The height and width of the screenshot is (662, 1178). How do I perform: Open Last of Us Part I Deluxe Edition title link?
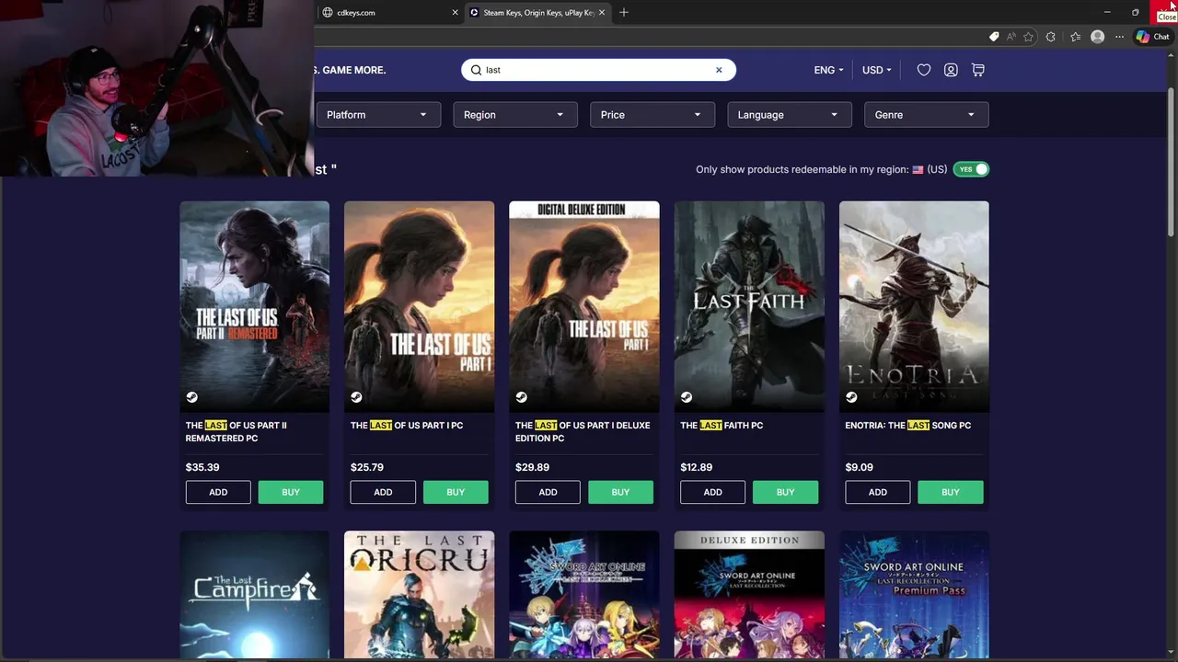(x=583, y=431)
